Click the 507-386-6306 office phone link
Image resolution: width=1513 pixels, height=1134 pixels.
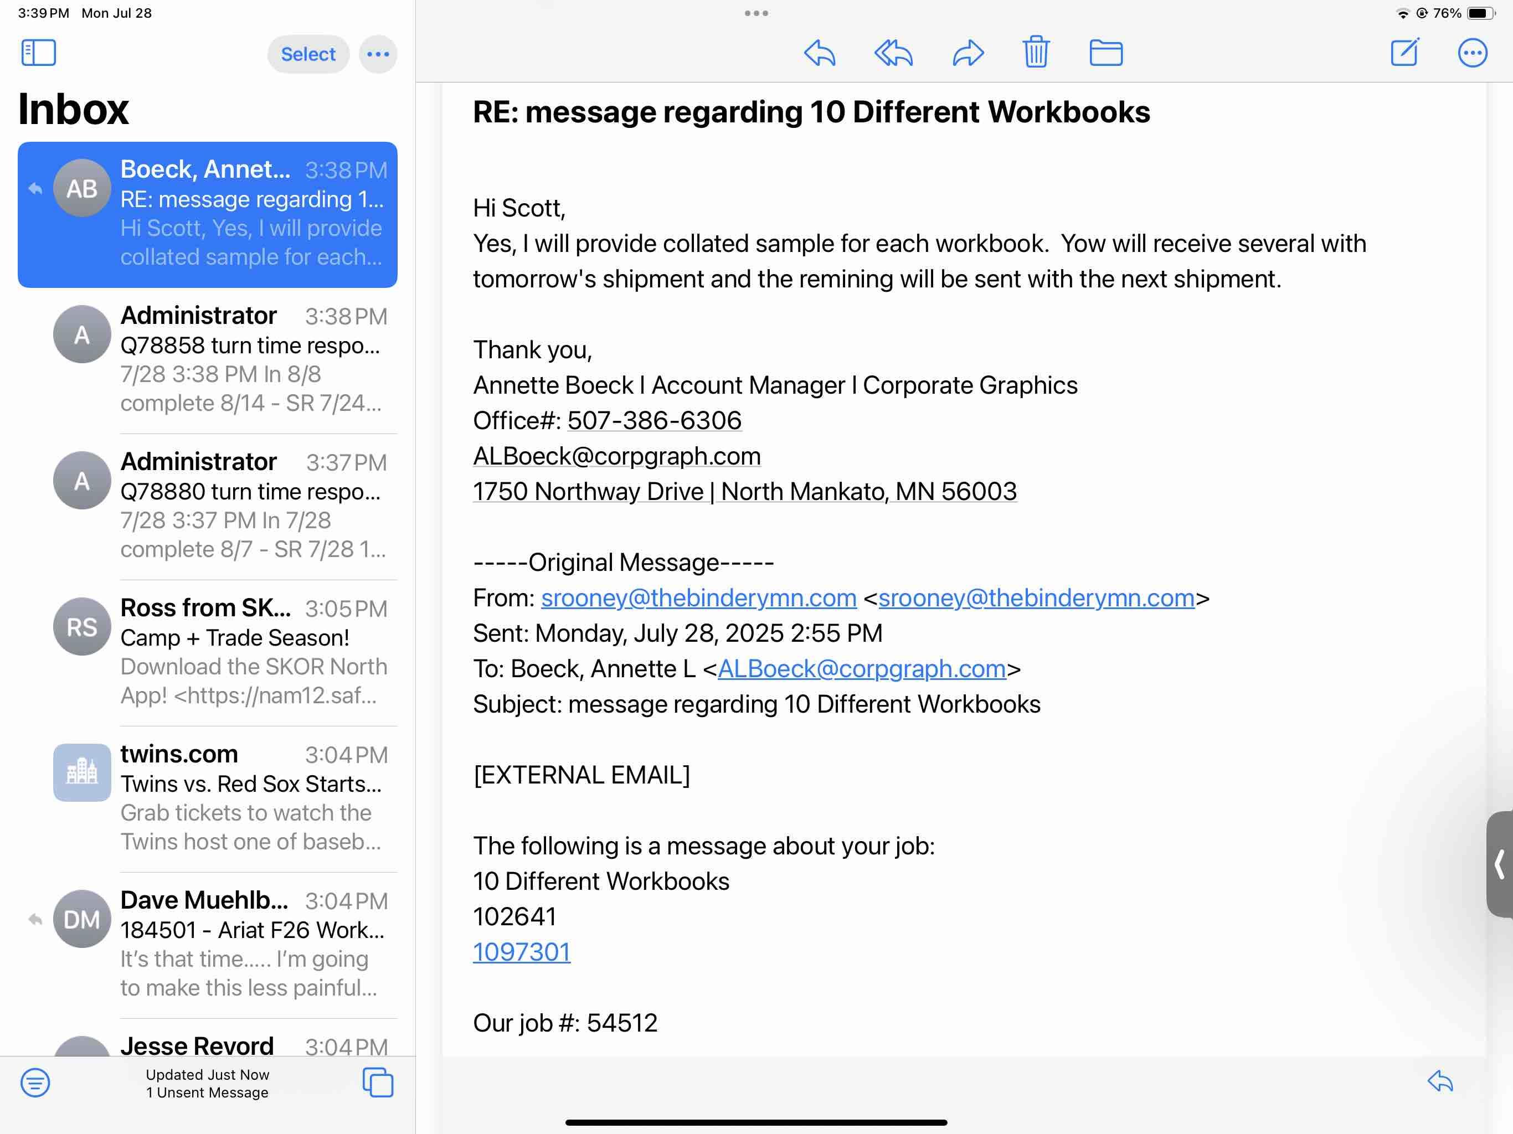[654, 421]
